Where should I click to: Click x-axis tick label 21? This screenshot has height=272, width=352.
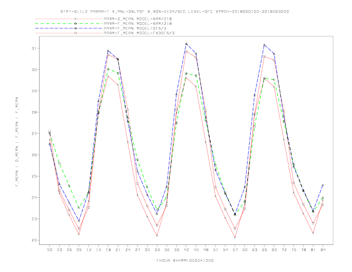118,250
